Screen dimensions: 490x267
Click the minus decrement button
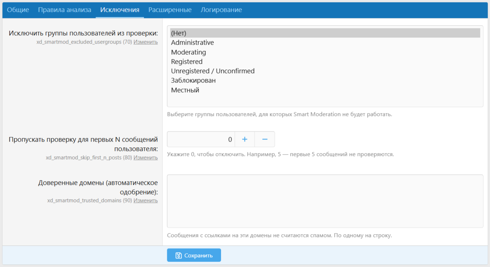point(265,139)
